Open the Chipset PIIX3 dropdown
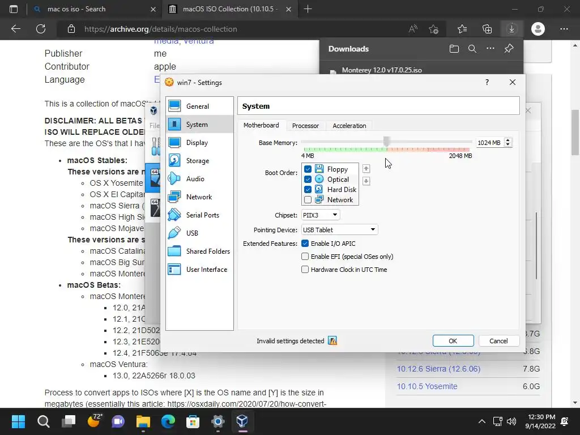The width and height of the screenshot is (580, 435). [321, 215]
